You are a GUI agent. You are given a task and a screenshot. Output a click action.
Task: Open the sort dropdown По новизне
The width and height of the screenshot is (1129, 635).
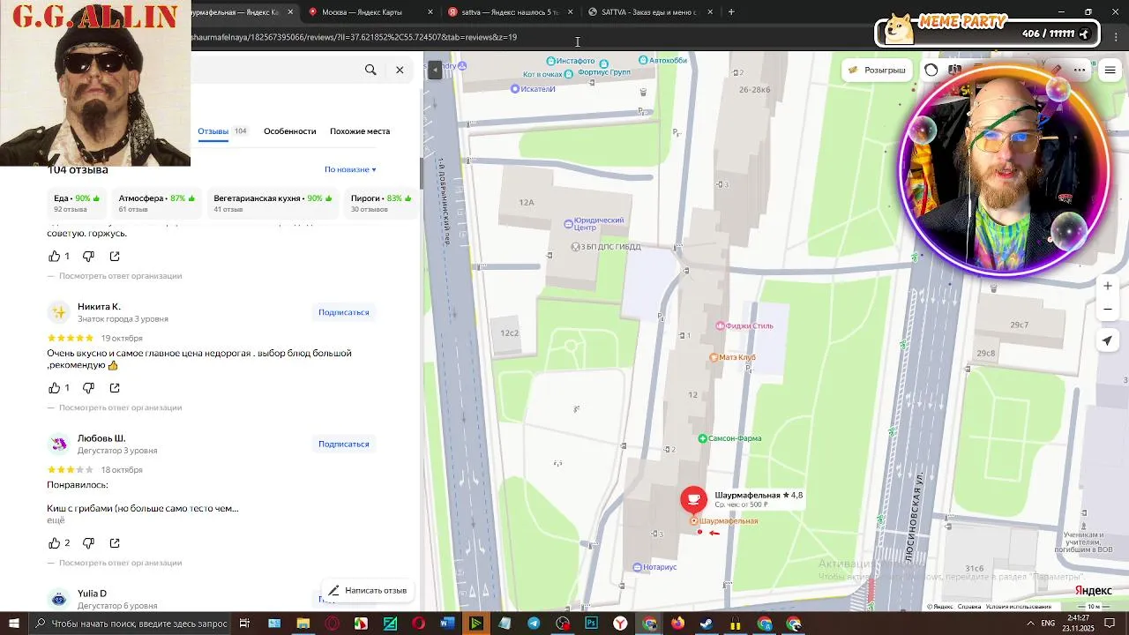(350, 169)
